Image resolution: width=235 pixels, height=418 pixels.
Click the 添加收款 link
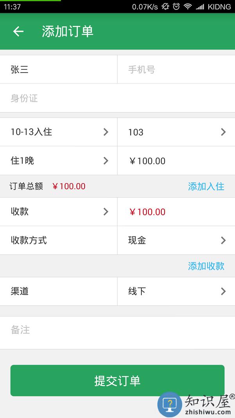(206, 266)
